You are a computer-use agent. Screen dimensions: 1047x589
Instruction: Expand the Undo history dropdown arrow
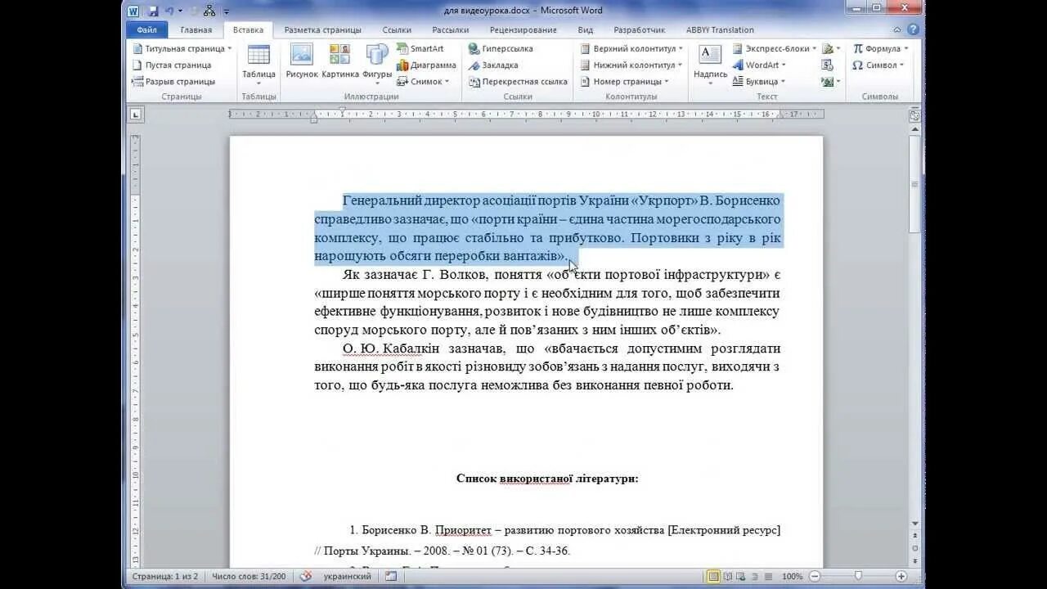(x=180, y=11)
